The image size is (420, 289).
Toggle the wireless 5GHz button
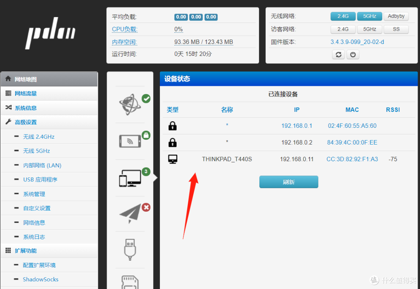coord(370,16)
